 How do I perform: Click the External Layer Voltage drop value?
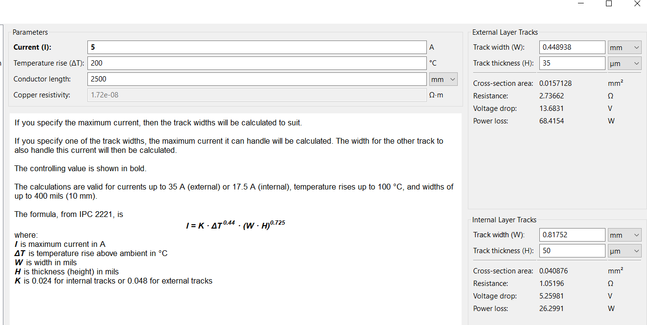pyautogui.click(x=551, y=108)
